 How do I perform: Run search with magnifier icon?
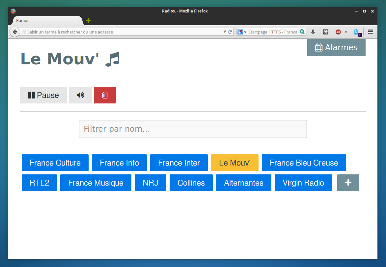(x=302, y=32)
